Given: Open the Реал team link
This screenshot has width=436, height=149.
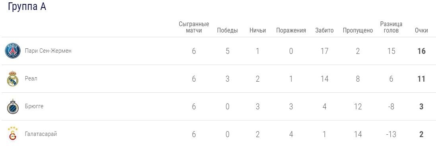Looking at the screenshot, I should (x=31, y=78).
